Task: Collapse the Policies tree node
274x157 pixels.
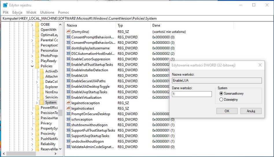Action: pos(32,66)
